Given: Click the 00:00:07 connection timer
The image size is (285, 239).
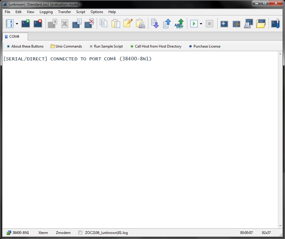Looking at the screenshot, I should click(x=246, y=233).
